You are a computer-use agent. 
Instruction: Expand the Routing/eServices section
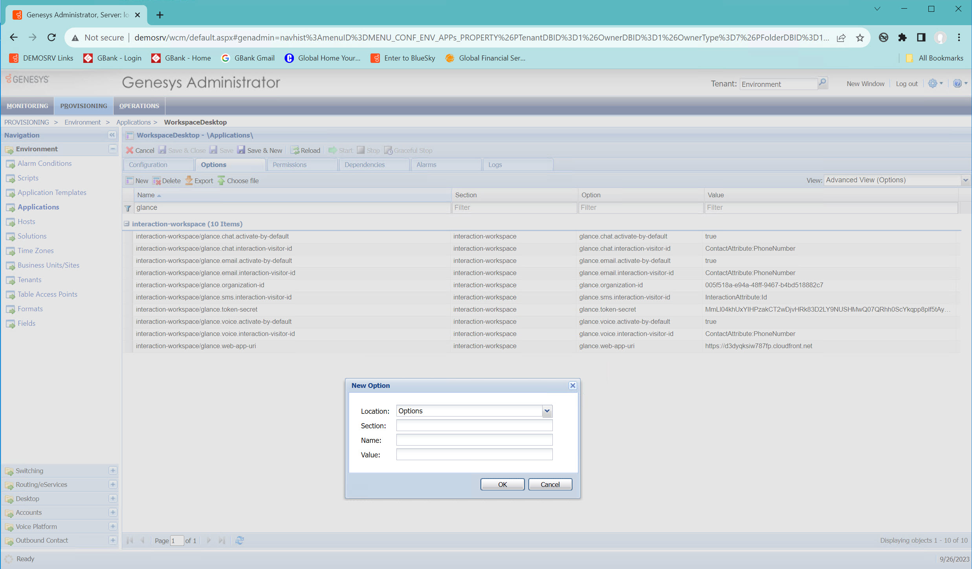point(113,485)
